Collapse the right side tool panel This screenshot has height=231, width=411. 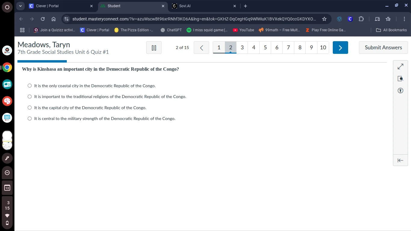400,160
